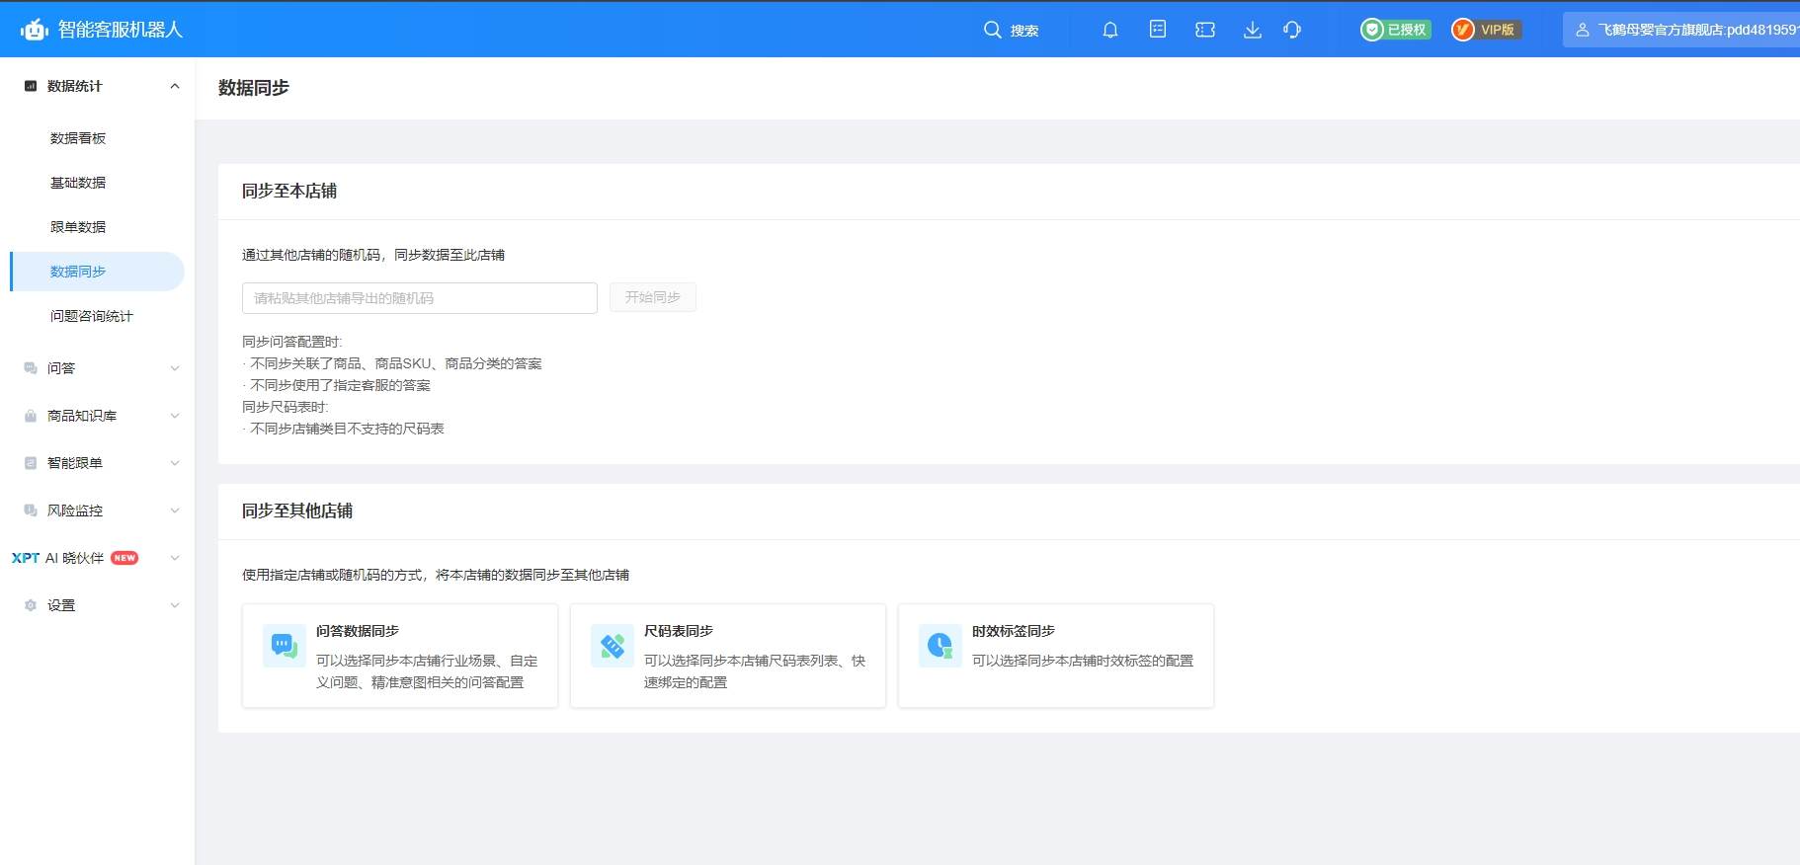Click the XPT logo in sidebar
The image size is (1800, 865).
(x=26, y=558)
